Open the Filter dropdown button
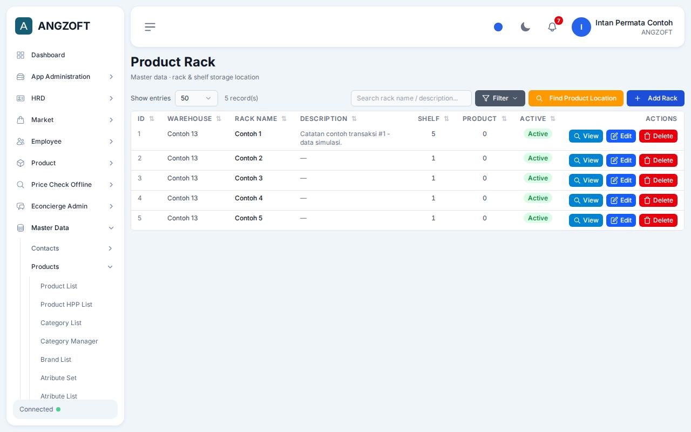The height and width of the screenshot is (432, 691). [x=500, y=98]
